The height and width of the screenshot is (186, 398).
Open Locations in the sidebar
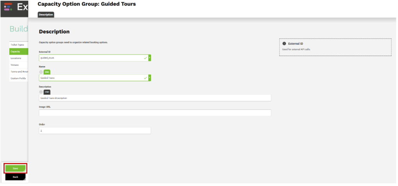(x=19, y=58)
